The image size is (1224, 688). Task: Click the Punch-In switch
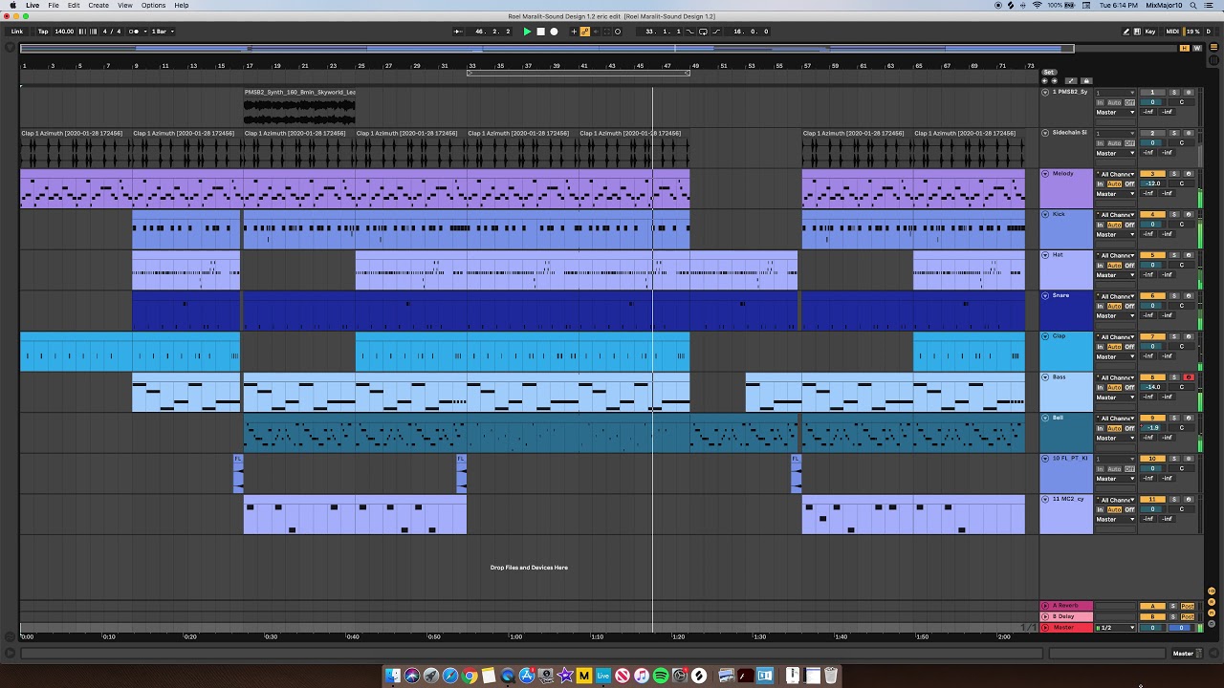691,32
